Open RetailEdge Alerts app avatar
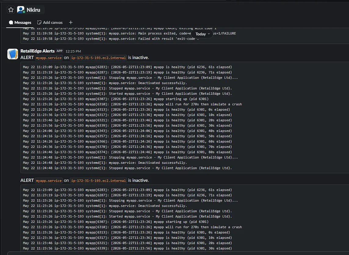The image size is (349, 255). click(x=13, y=54)
